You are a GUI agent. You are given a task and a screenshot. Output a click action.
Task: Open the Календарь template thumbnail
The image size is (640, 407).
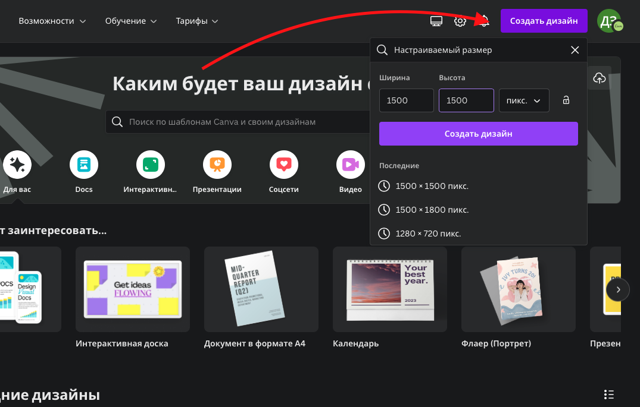pyautogui.click(x=390, y=289)
